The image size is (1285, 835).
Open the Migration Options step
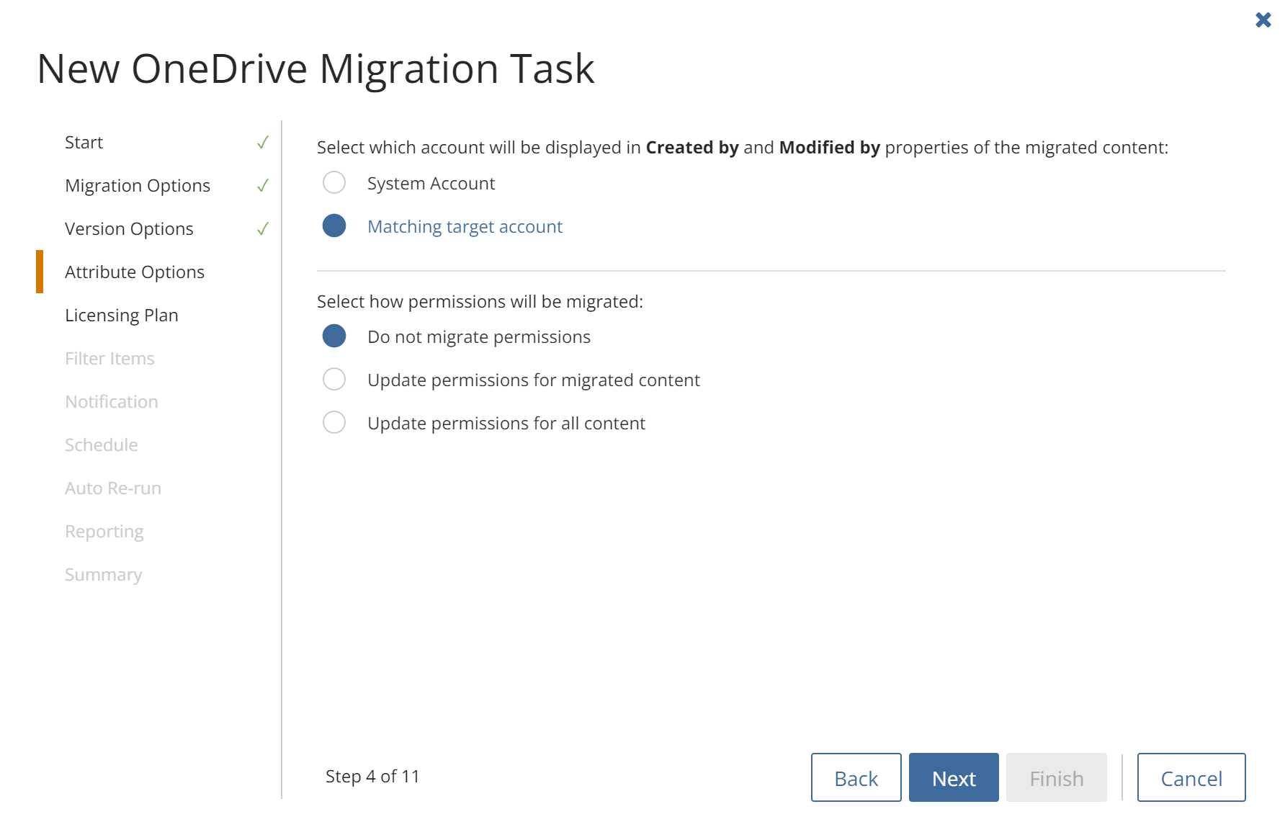pos(138,185)
